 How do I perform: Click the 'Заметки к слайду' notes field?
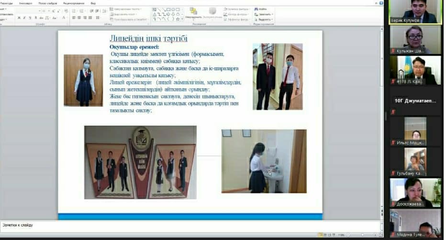click(191, 225)
